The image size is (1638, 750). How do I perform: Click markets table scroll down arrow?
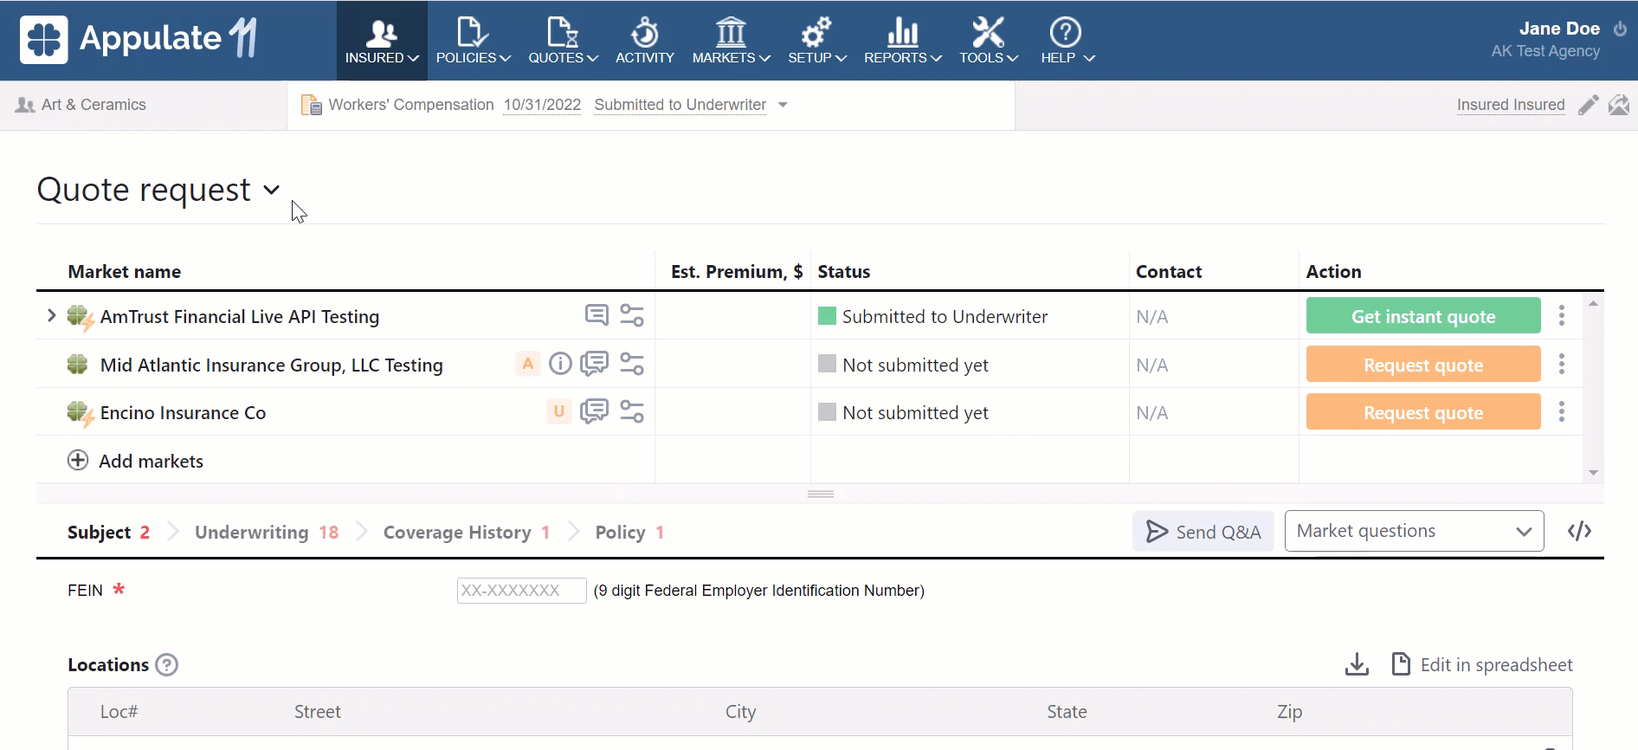click(1593, 473)
